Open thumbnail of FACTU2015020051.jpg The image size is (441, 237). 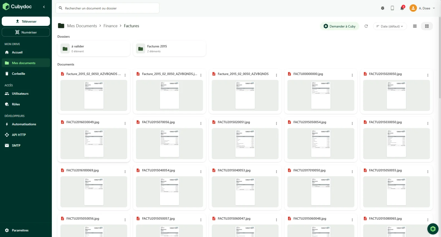(x=245, y=144)
